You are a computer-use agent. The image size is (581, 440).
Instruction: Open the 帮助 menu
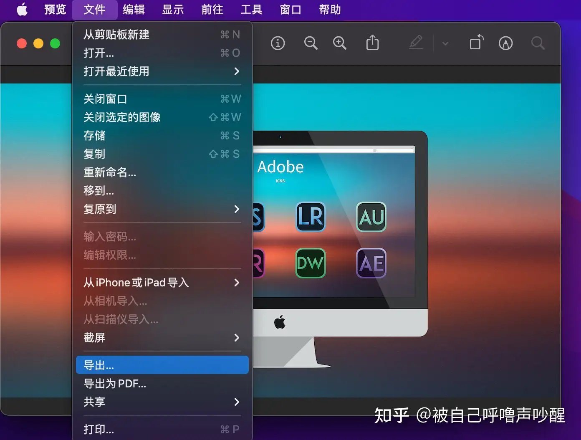point(330,9)
